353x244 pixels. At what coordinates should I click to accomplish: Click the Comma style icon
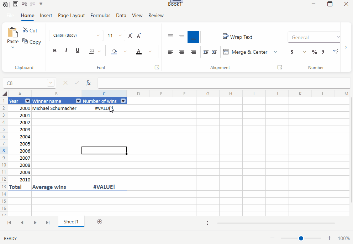pos(323,52)
